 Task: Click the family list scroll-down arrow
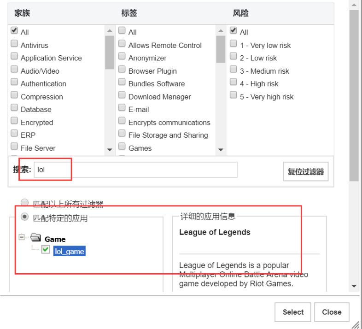110,150
